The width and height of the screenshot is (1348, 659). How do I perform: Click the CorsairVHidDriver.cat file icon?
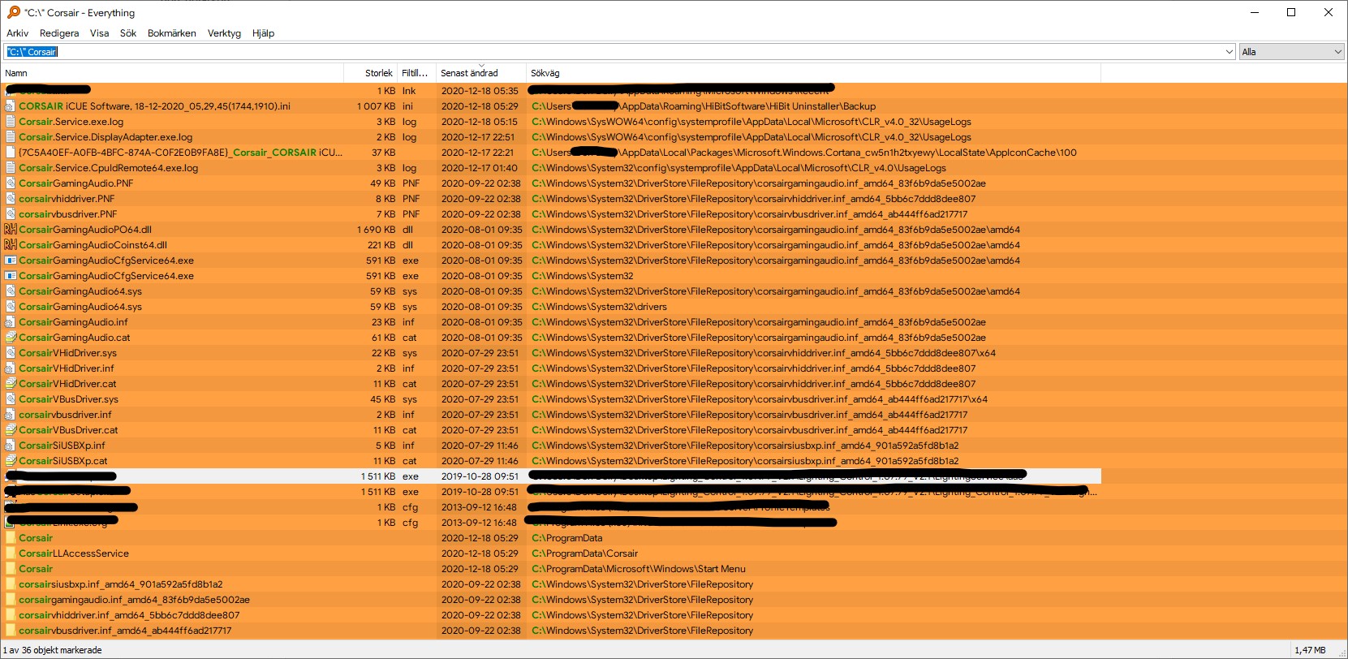(x=11, y=384)
